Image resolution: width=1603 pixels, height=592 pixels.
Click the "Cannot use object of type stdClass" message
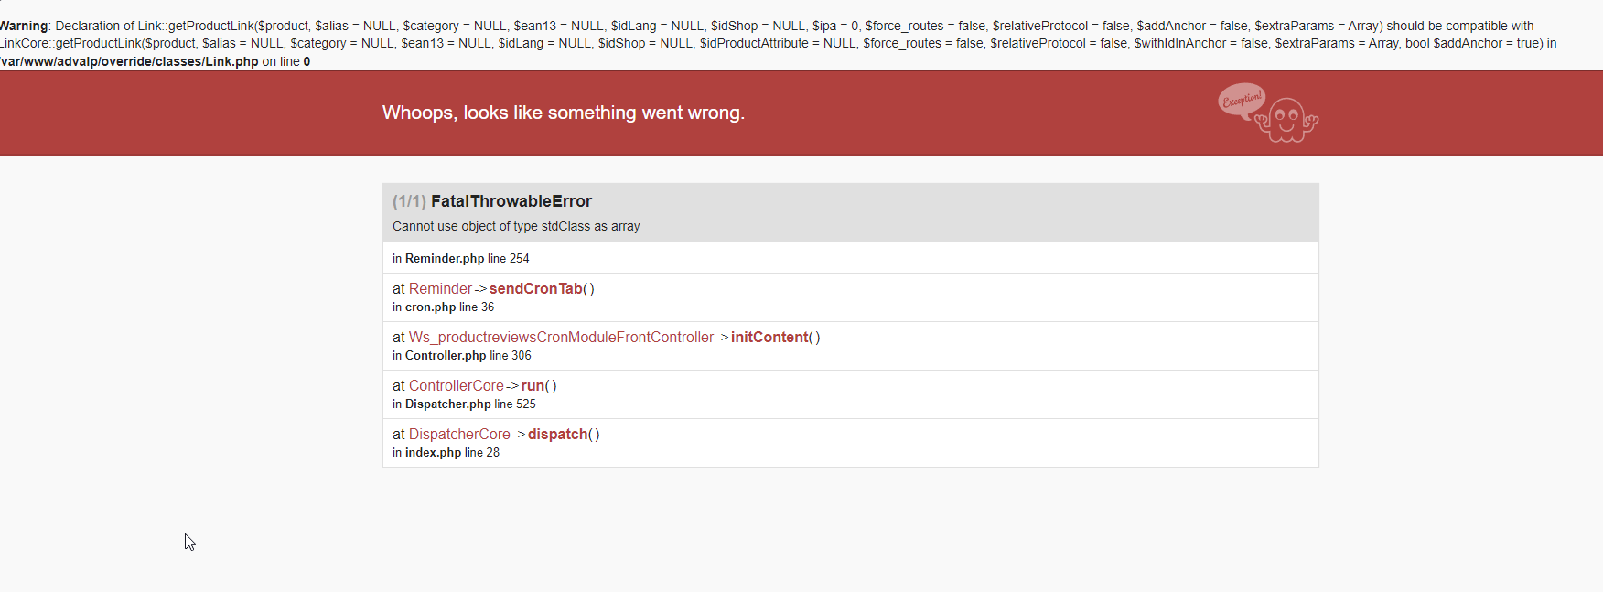[x=516, y=226]
